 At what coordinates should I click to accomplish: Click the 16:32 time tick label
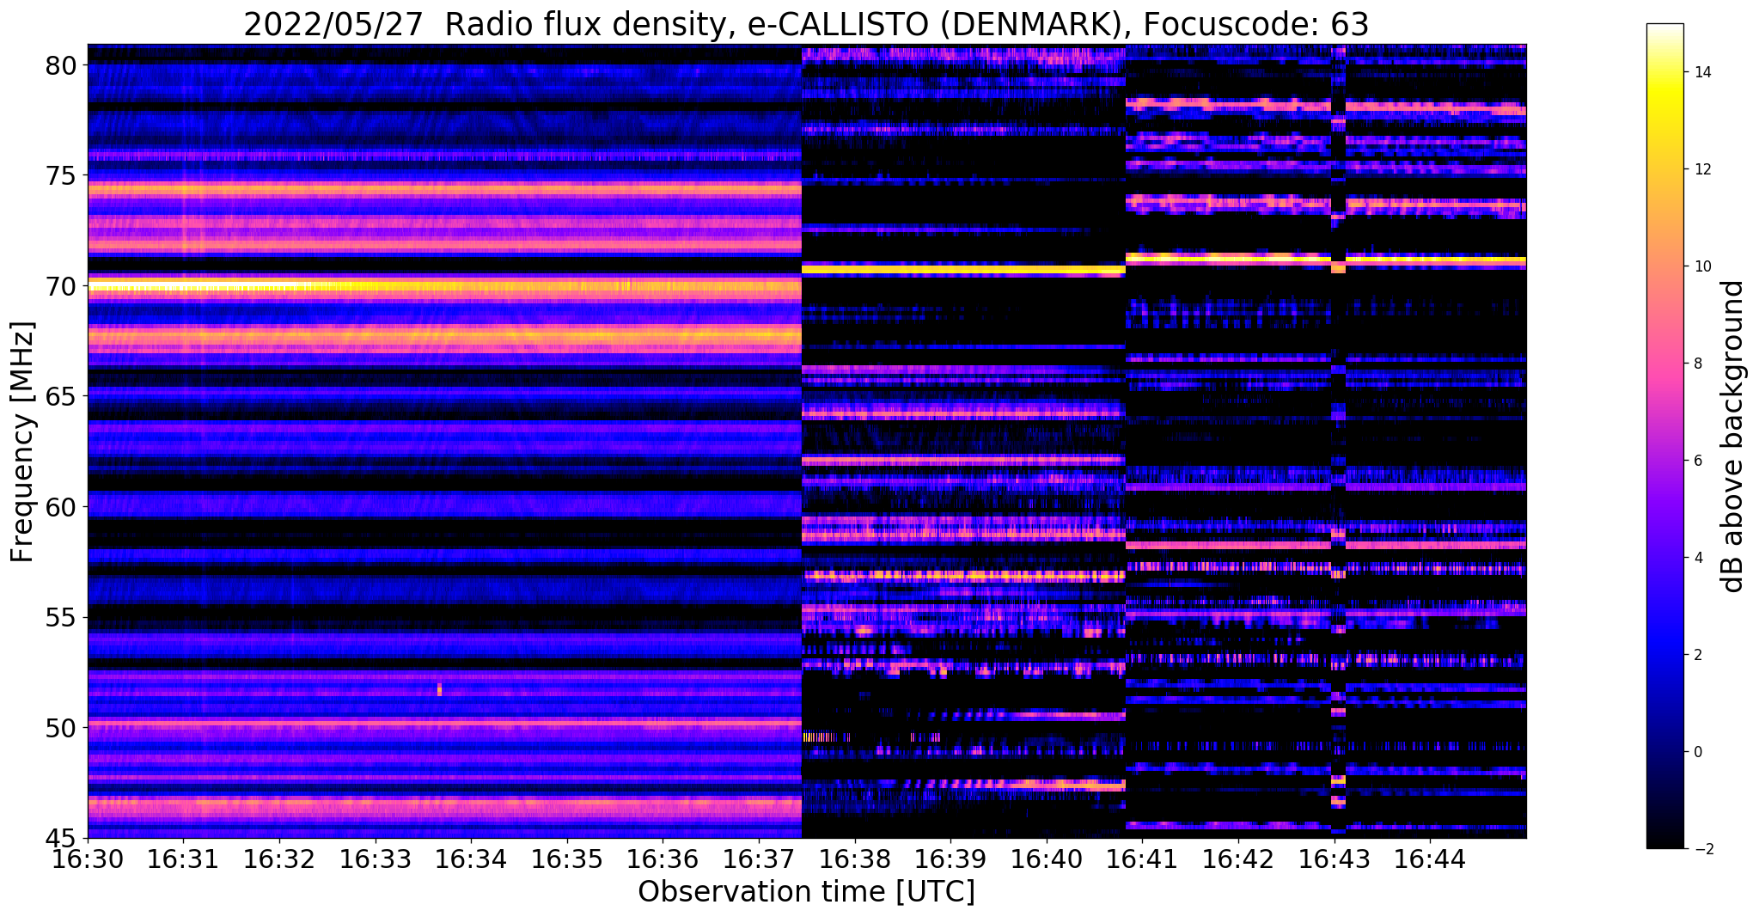278,859
